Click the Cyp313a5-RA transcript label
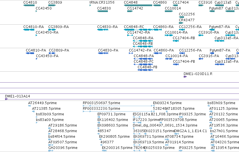The height and width of the screenshot is (152, 239). pos(226,38)
